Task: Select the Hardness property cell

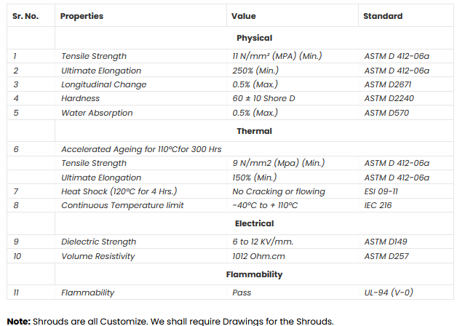Action: pyautogui.click(x=80, y=98)
